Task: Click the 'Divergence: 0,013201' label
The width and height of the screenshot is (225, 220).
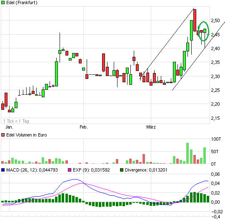Action: (x=146, y=170)
